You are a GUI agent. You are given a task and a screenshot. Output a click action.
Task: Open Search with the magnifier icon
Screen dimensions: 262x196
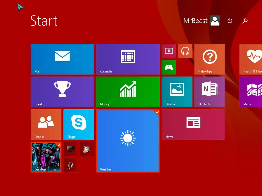coord(245,21)
